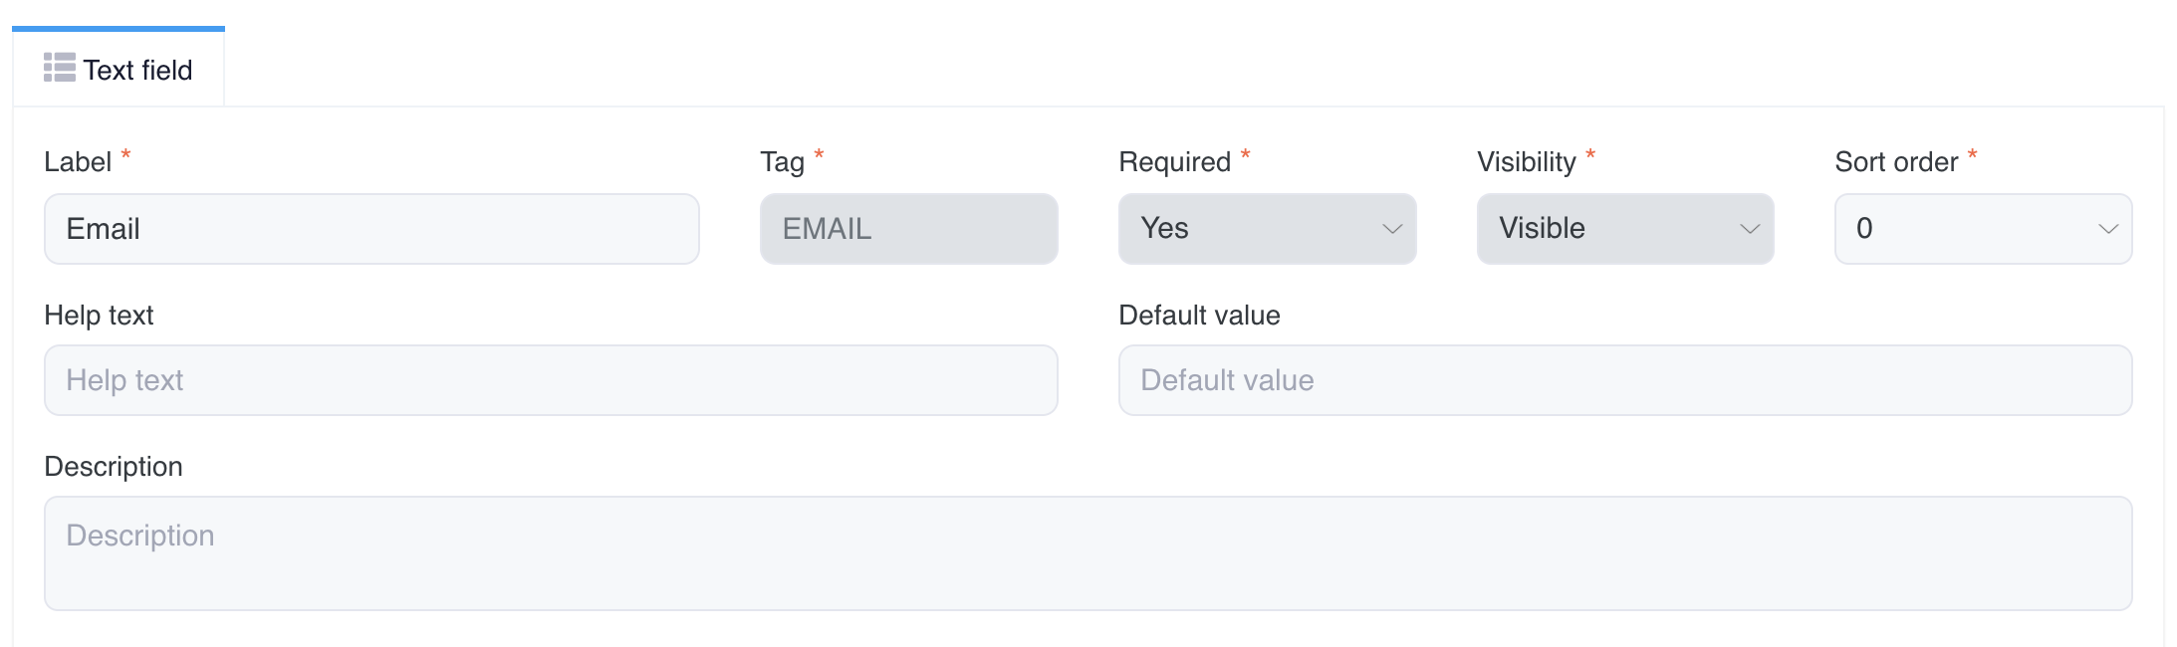Click the "Sort order" field caption
This screenshot has height=647, width=2177.
coord(1896,162)
